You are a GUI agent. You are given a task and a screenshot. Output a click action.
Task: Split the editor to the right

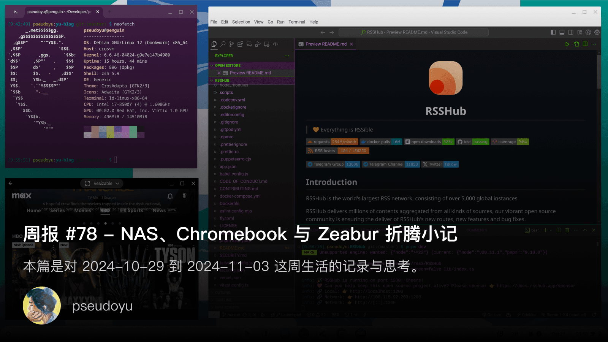[x=585, y=44]
